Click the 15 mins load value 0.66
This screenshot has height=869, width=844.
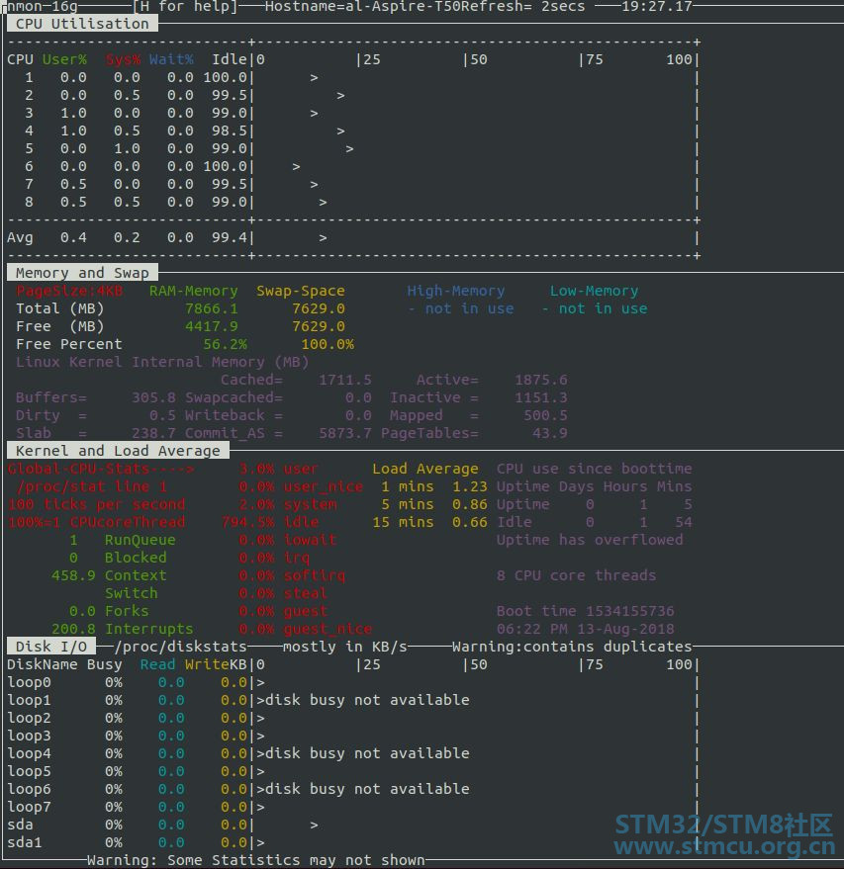click(x=470, y=522)
